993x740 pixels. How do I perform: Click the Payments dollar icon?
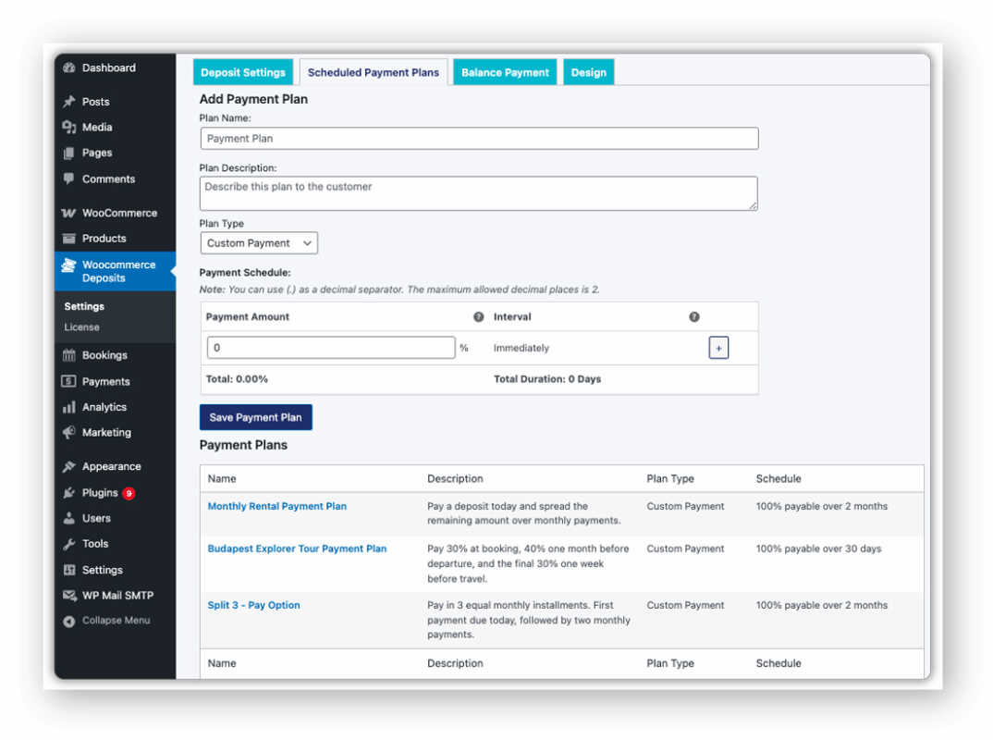coord(68,381)
